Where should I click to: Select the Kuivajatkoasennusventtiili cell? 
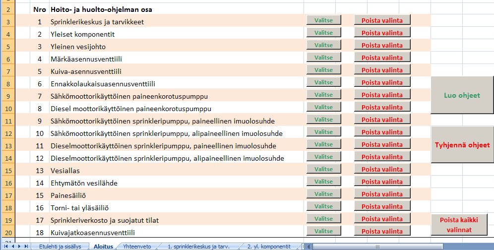(177, 233)
